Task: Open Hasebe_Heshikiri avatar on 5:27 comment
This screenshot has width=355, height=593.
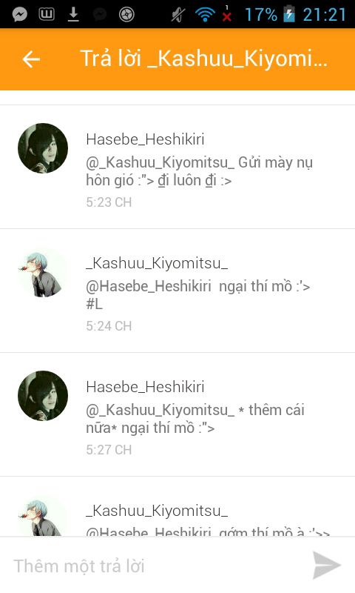Action: 43,396
